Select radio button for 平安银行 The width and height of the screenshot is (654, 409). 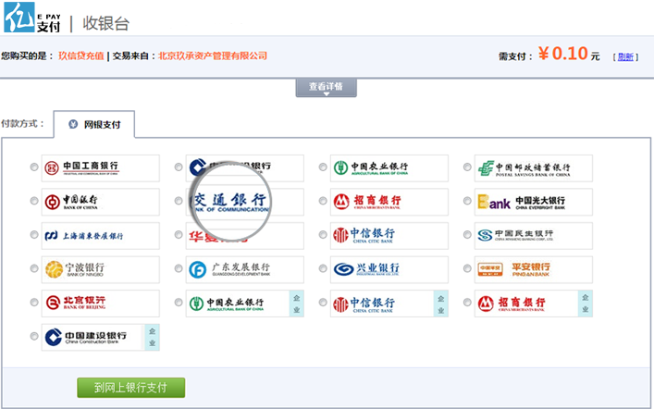(x=467, y=268)
